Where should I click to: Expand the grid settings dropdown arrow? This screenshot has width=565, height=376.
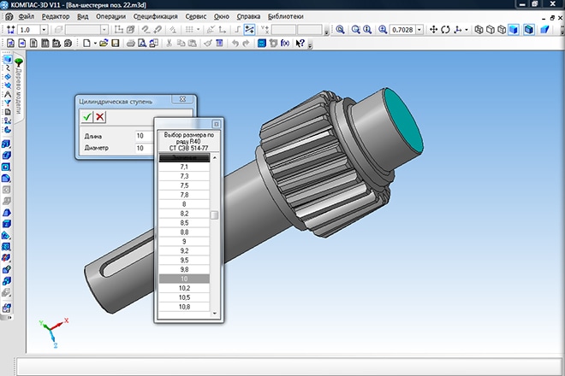[198, 30]
